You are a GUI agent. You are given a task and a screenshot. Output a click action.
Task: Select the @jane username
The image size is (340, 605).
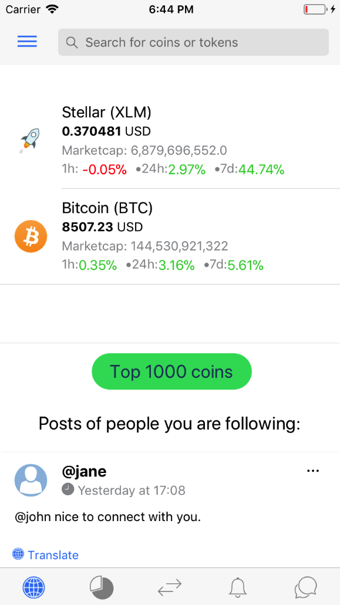point(84,471)
